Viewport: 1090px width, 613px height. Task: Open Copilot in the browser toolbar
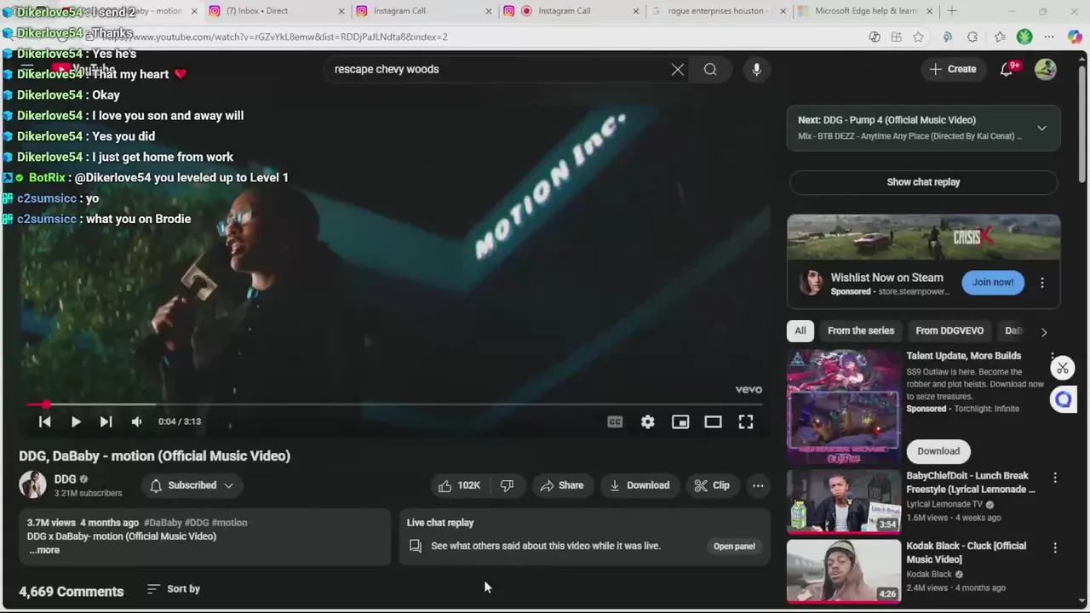[x=1074, y=37]
